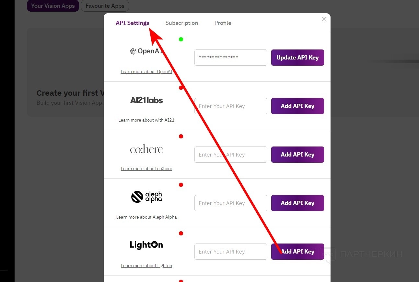Click Add API Key for co:here
The height and width of the screenshot is (282, 419).
(297, 155)
